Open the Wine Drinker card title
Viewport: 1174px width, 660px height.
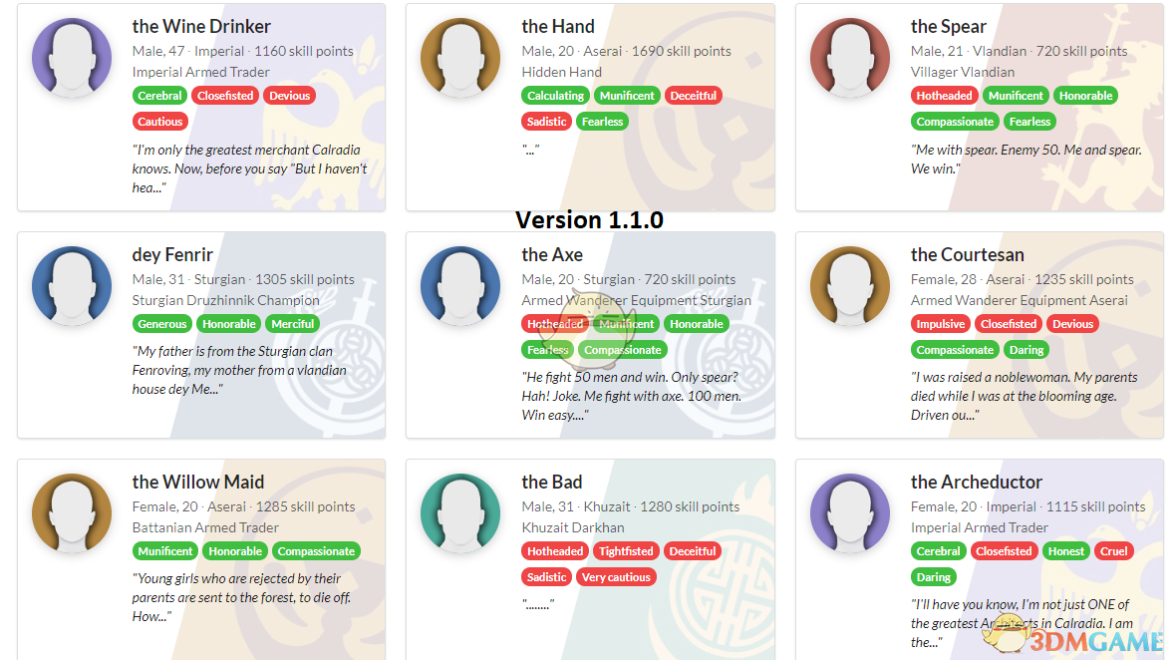point(201,26)
